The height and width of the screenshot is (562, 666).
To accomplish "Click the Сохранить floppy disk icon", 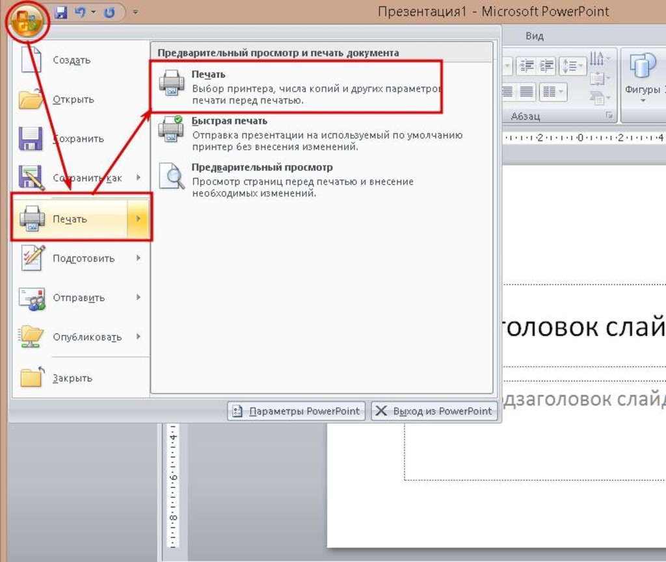I will point(31,138).
